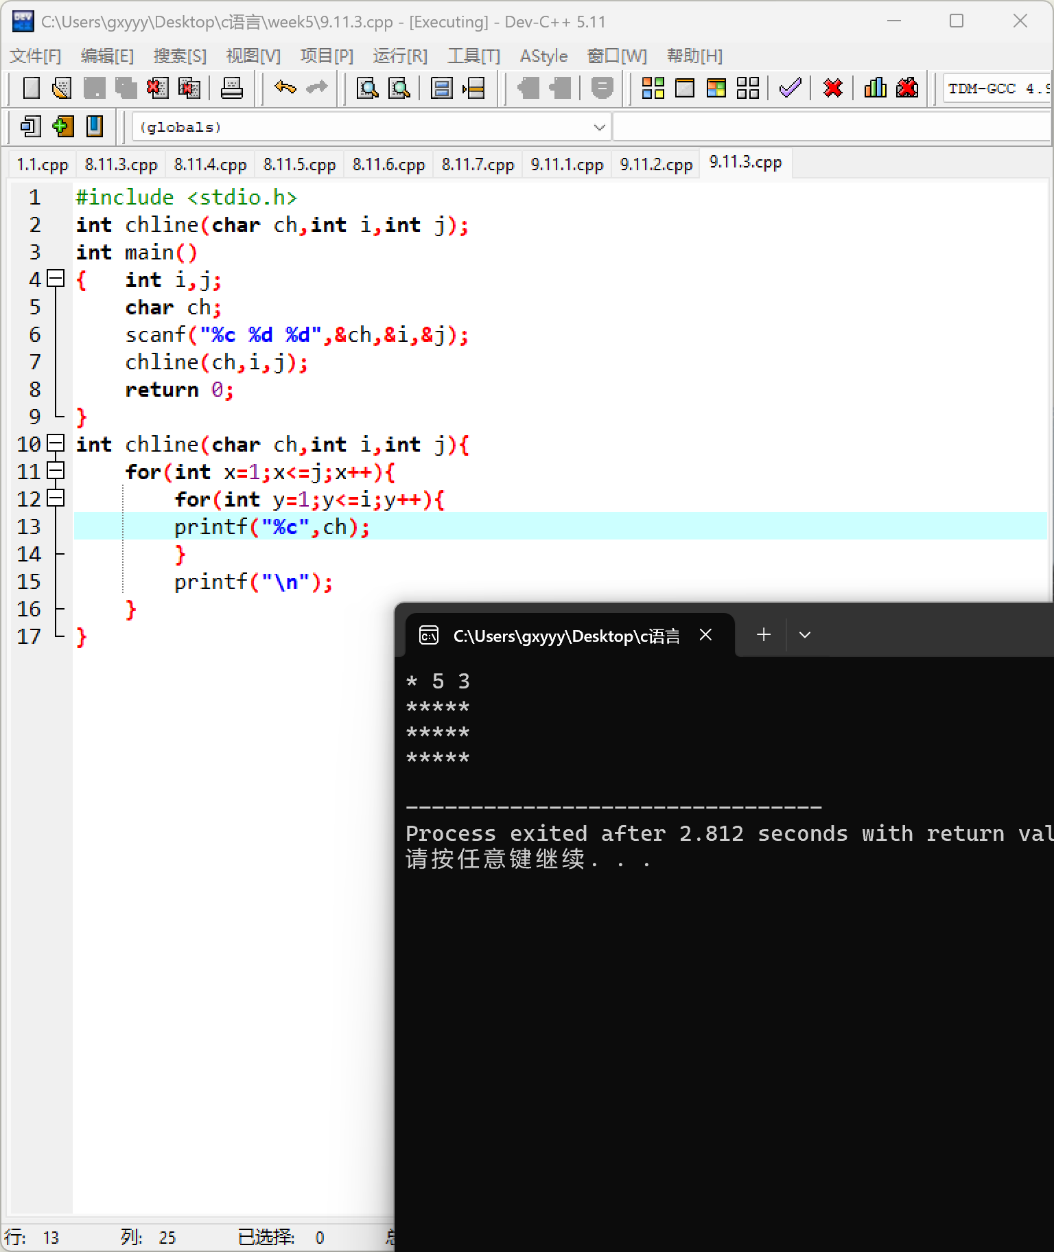Switch to the 9.11.1.cpp tab
Screen dimensions: 1054x1252
567,165
